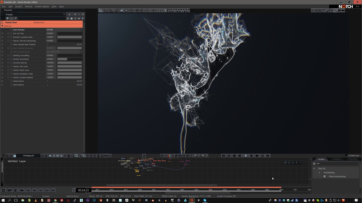Click the Nodegraph label button
This screenshot has height=203, width=362.
29,156
